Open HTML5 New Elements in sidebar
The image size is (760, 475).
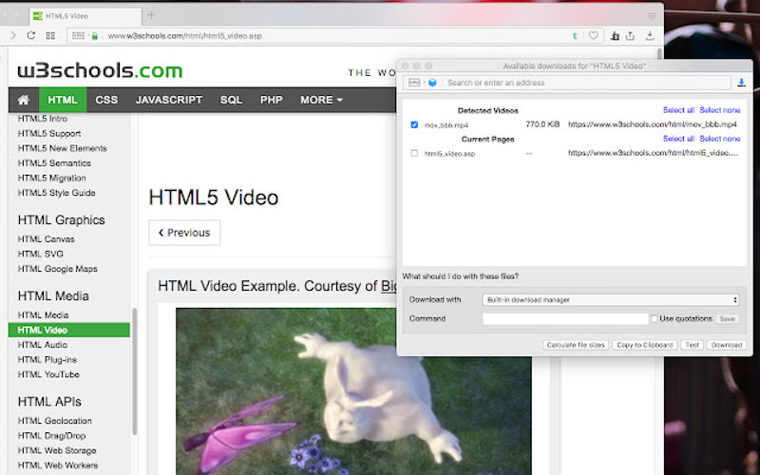(62, 148)
